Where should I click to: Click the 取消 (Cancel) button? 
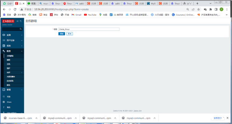click(69, 34)
